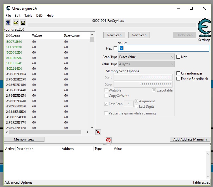The width and height of the screenshot is (213, 187).
Task: Toggle the Executable checkbox
Action: point(154,90)
